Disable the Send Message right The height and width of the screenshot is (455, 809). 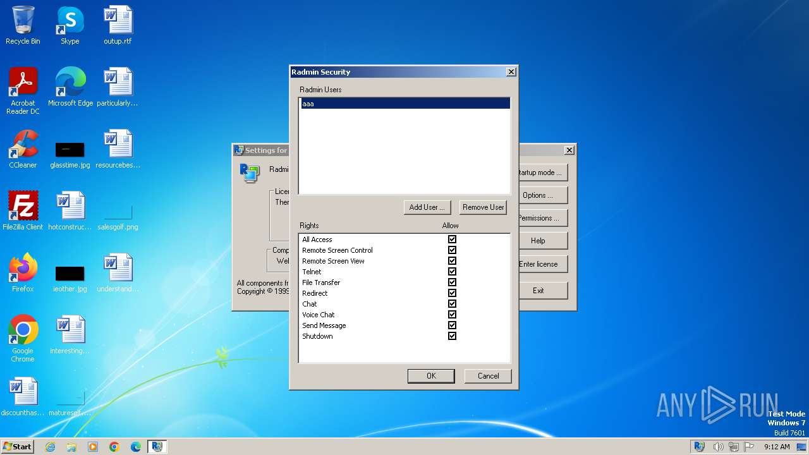(x=452, y=325)
